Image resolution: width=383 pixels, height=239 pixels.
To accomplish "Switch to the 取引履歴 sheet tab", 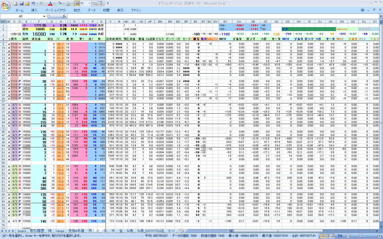I will [x=37, y=231].
